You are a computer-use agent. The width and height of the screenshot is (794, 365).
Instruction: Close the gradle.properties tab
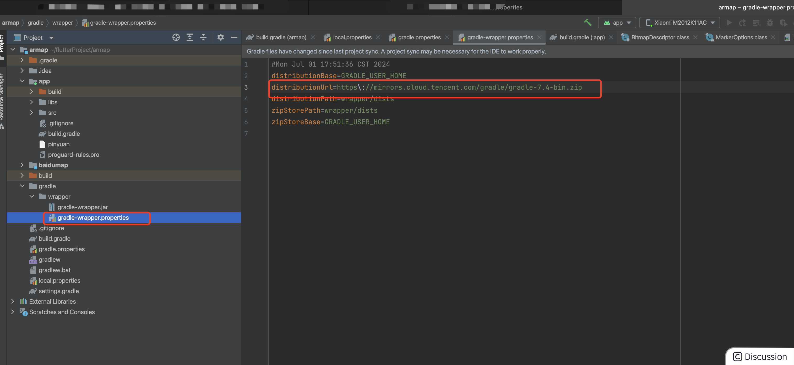(x=447, y=37)
